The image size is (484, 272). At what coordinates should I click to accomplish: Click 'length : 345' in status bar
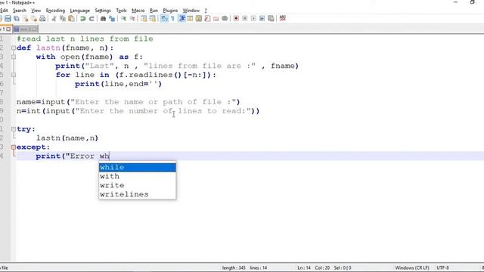point(234,267)
